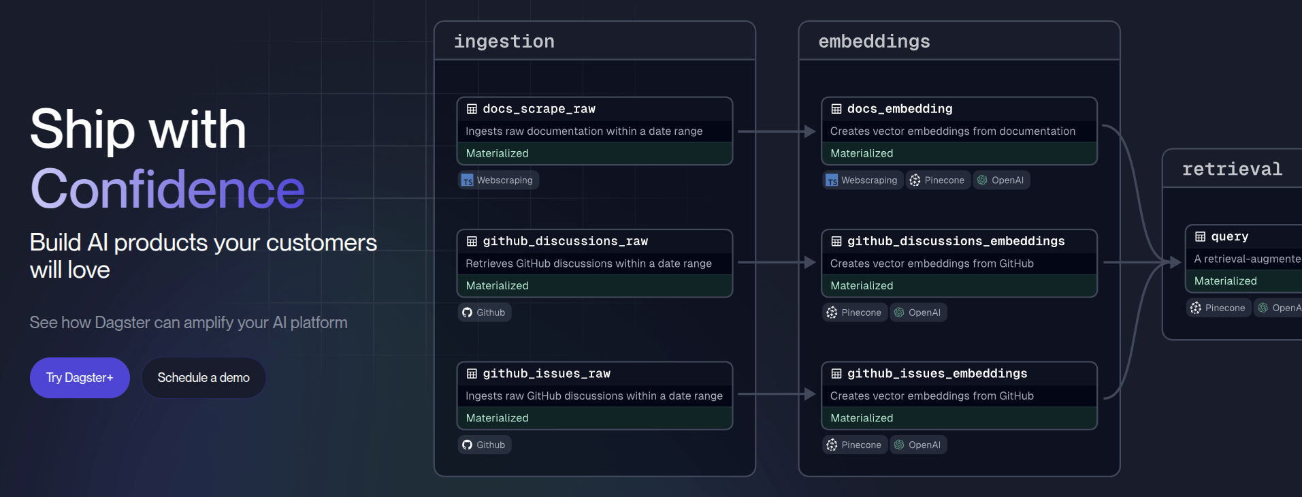The width and height of the screenshot is (1302, 497).
Task: Click Github logo icon under github_discussions_raw
Action: [x=467, y=312]
